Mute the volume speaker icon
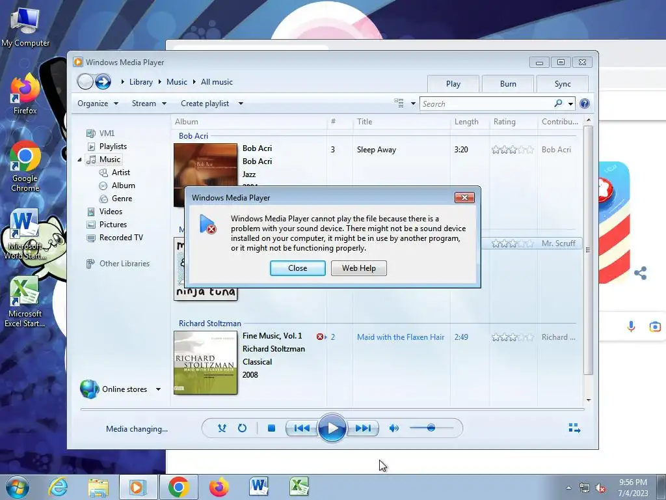 click(393, 428)
